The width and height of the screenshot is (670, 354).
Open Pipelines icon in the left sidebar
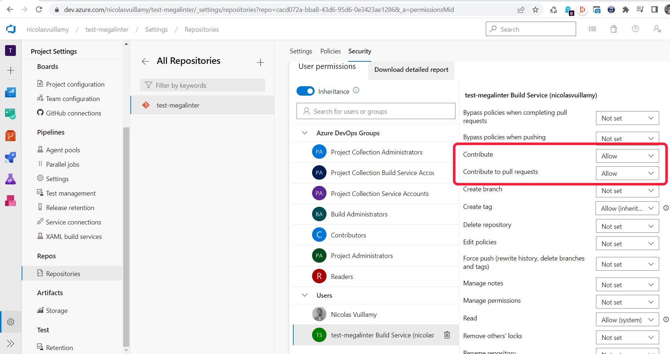click(10, 157)
